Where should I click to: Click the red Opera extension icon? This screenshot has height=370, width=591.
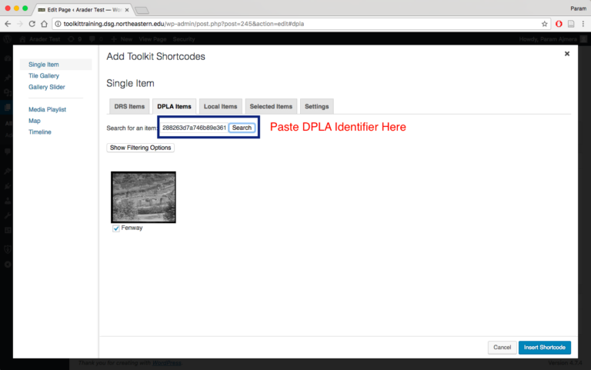tap(559, 24)
